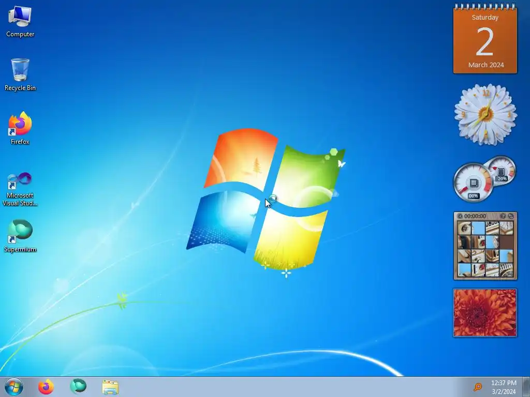Click the Slide Show gadget flower image
This screenshot has width=530, height=397.
pyautogui.click(x=485, y=313)
